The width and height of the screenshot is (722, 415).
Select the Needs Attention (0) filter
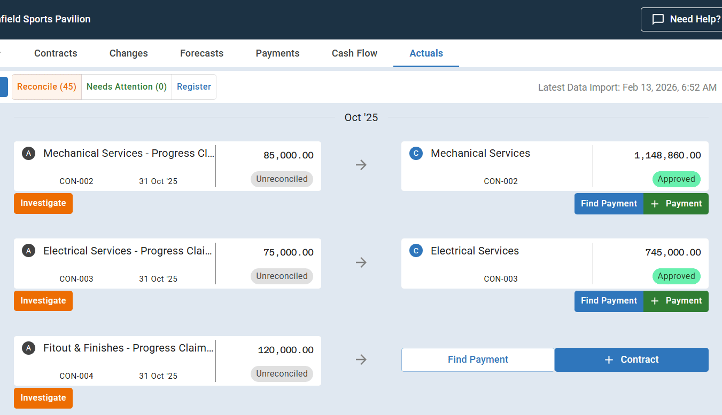click(127, 87)
